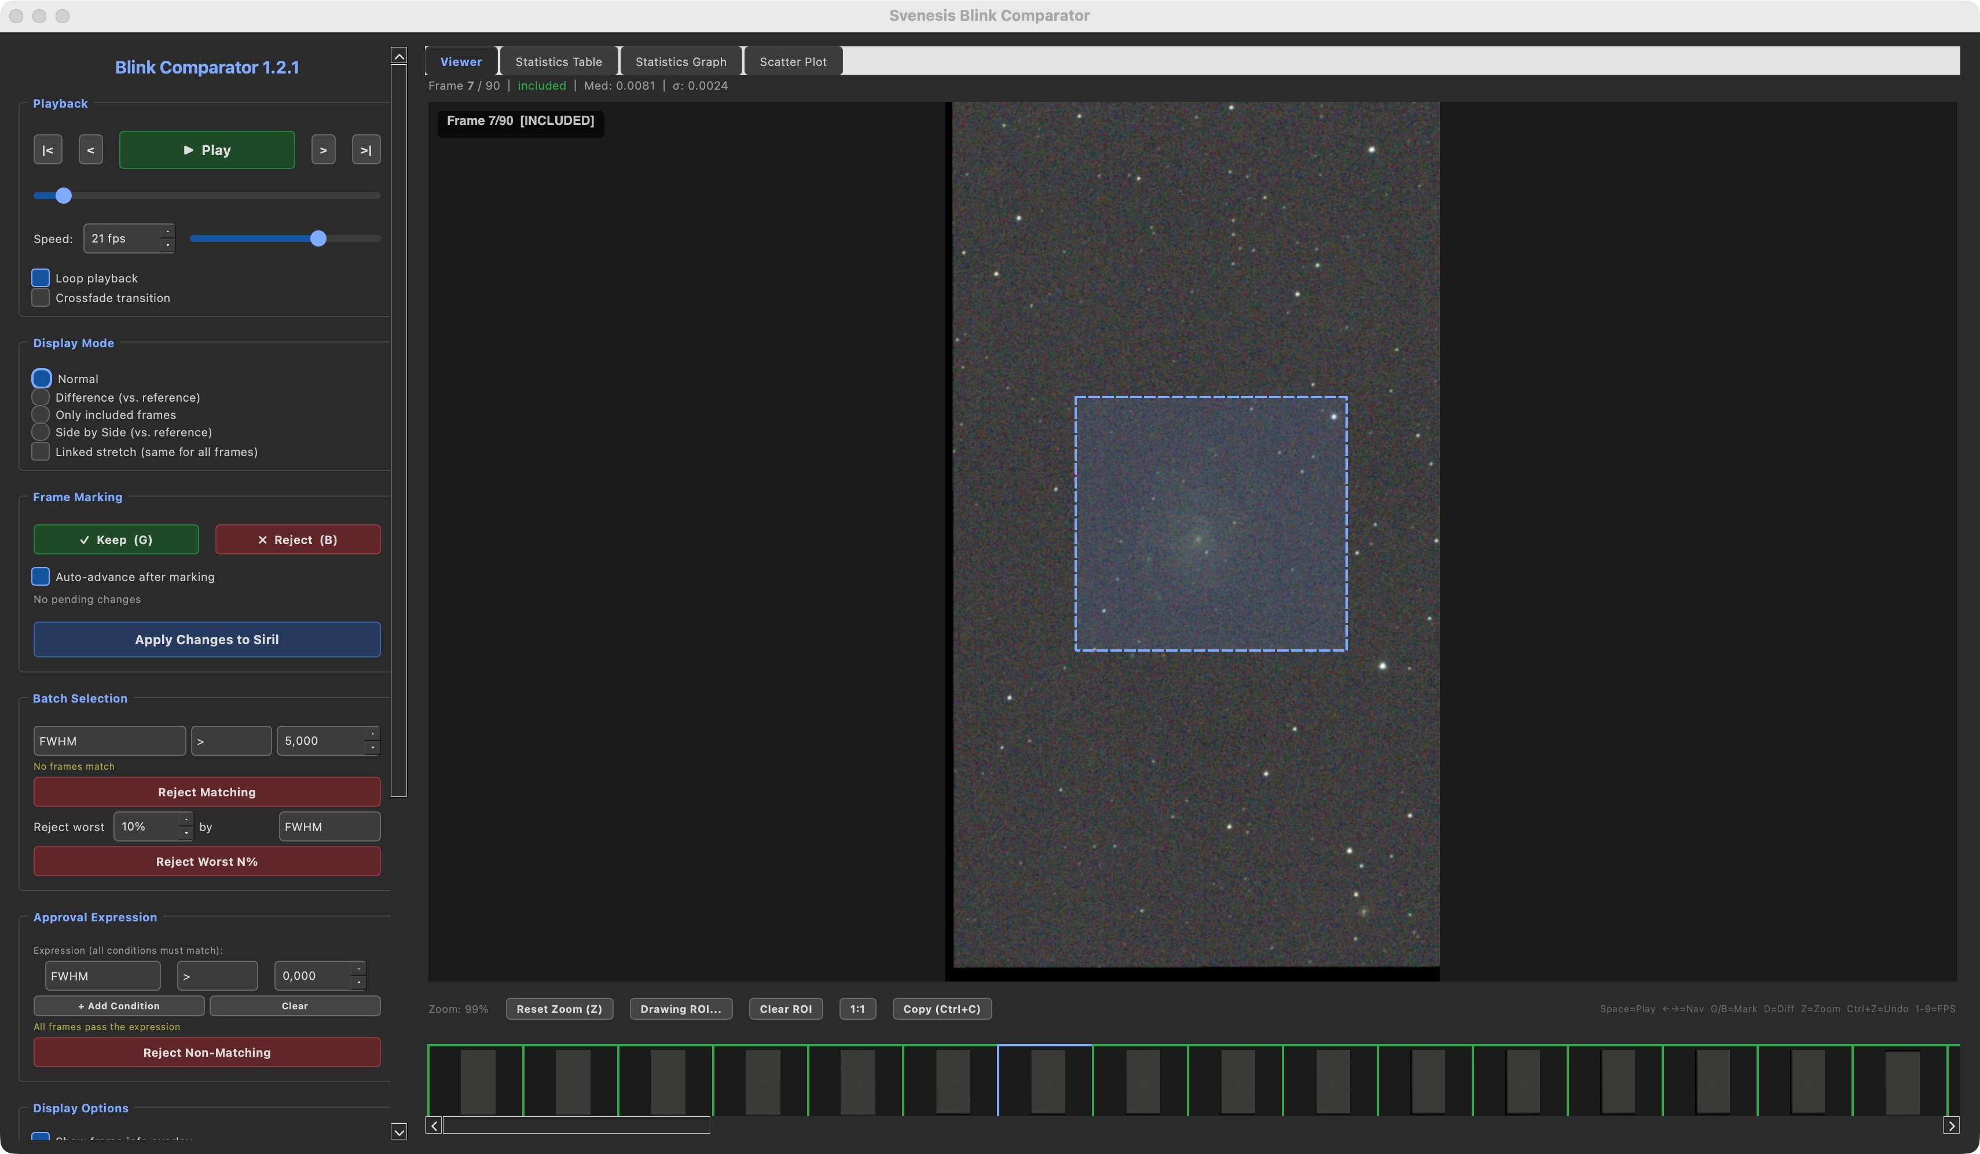Mark the current frame as Reject
1980x1154 pixels.
pyautogui.click(x=297, y=539)
